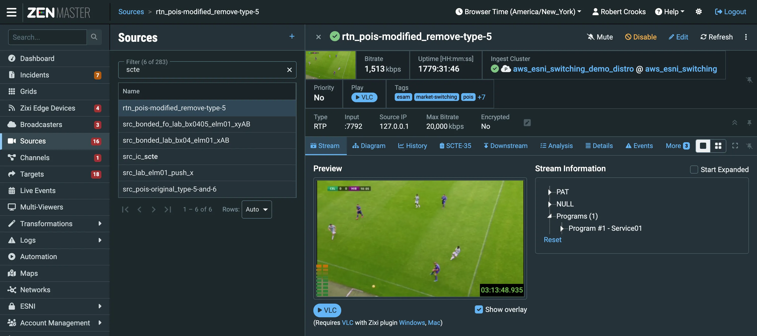Close the source detail panel
757x336 pixels.
pos(318,37)
